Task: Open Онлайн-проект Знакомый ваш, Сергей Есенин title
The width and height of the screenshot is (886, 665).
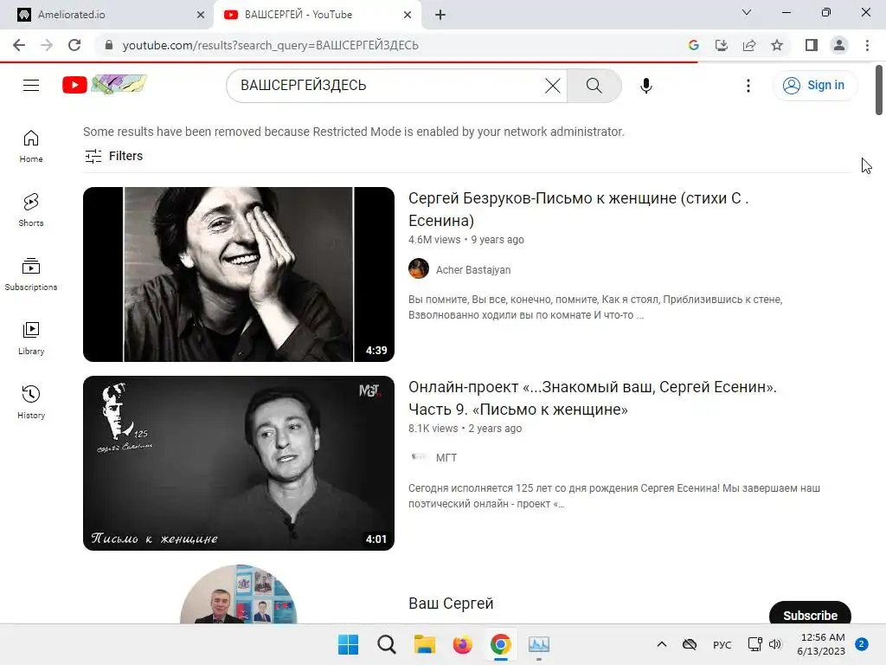Action: (x=592, y=398)
